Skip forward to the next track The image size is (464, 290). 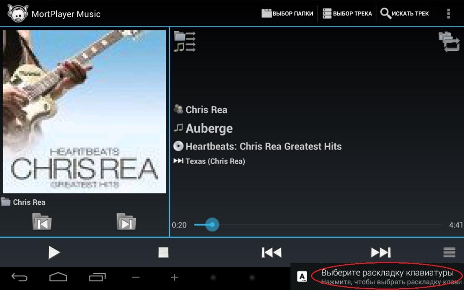click(x=381, y=252)
